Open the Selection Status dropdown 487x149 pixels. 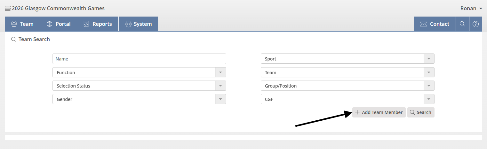(x=139, y=86)
